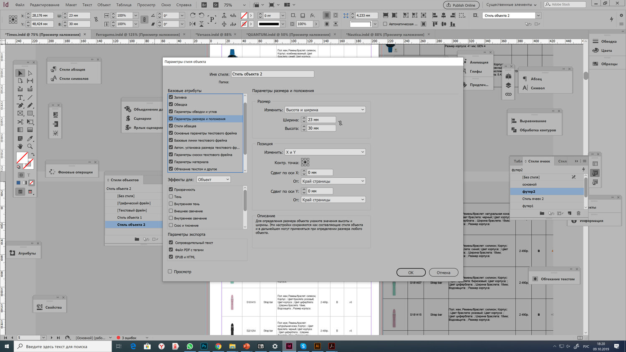Select the Hand tool
Image resolution: width=626 pixels, height=352 pixels.
click(x=20, y=146)
